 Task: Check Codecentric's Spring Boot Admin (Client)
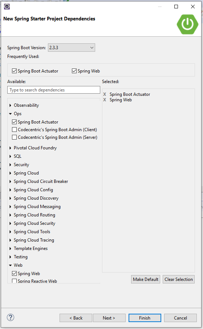pyautogui.click(x=14, y=130)
